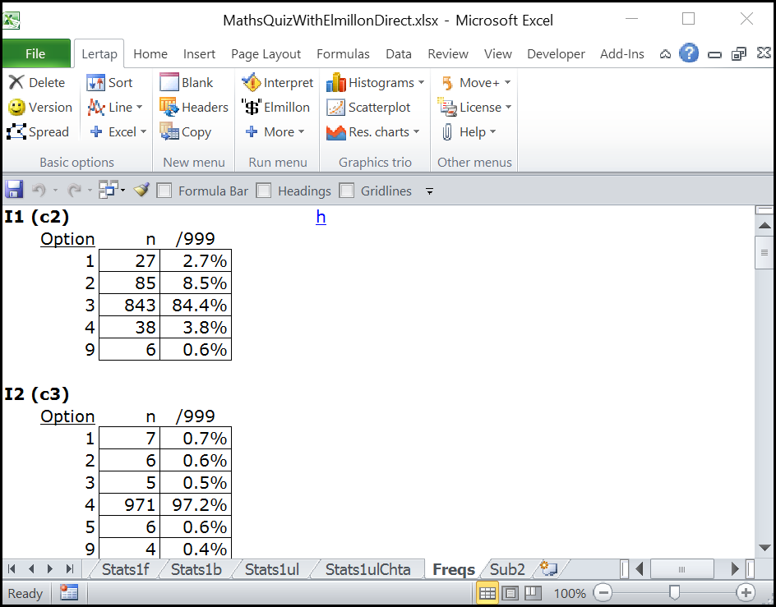Viewport: 776px width, 607px height.
Task: Click the macro record icon in status bar
Action: click(69, 592)
